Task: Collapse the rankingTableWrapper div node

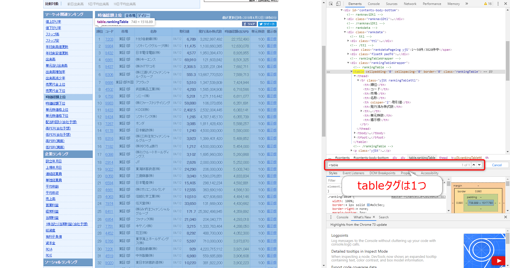Action: (x=348, y=63)
